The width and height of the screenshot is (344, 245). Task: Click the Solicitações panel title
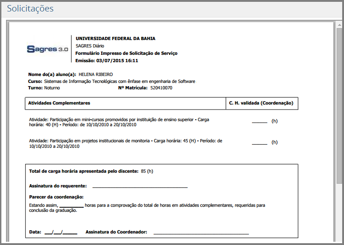tap(30, 9)
